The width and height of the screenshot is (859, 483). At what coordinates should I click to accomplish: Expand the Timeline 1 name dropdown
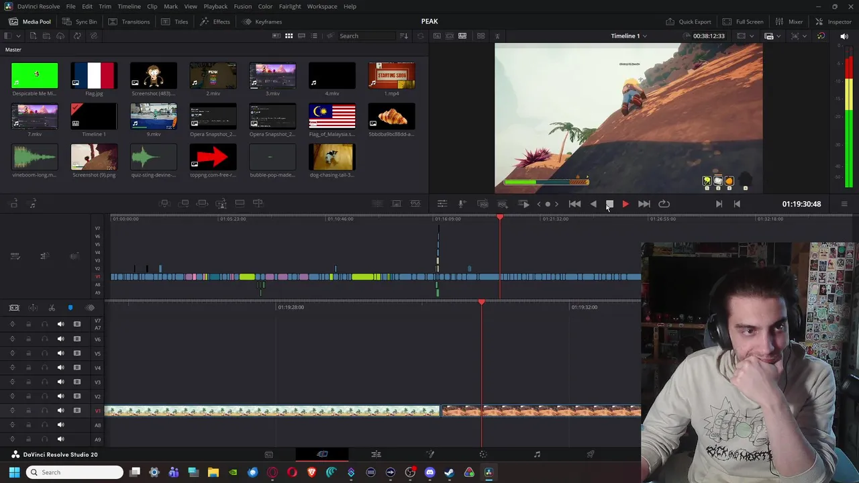(x=645, y=36)
